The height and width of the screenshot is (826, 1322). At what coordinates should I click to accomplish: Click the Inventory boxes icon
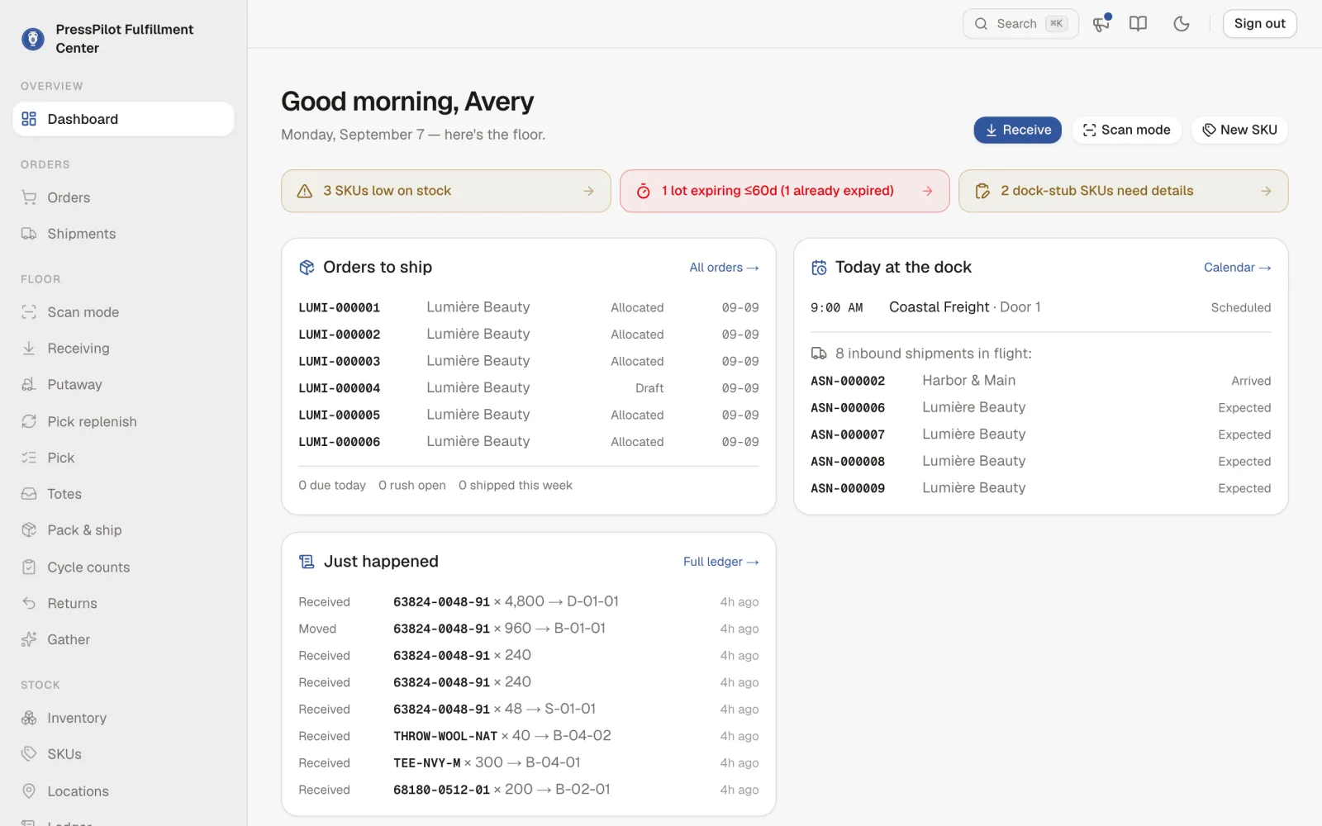29,719
